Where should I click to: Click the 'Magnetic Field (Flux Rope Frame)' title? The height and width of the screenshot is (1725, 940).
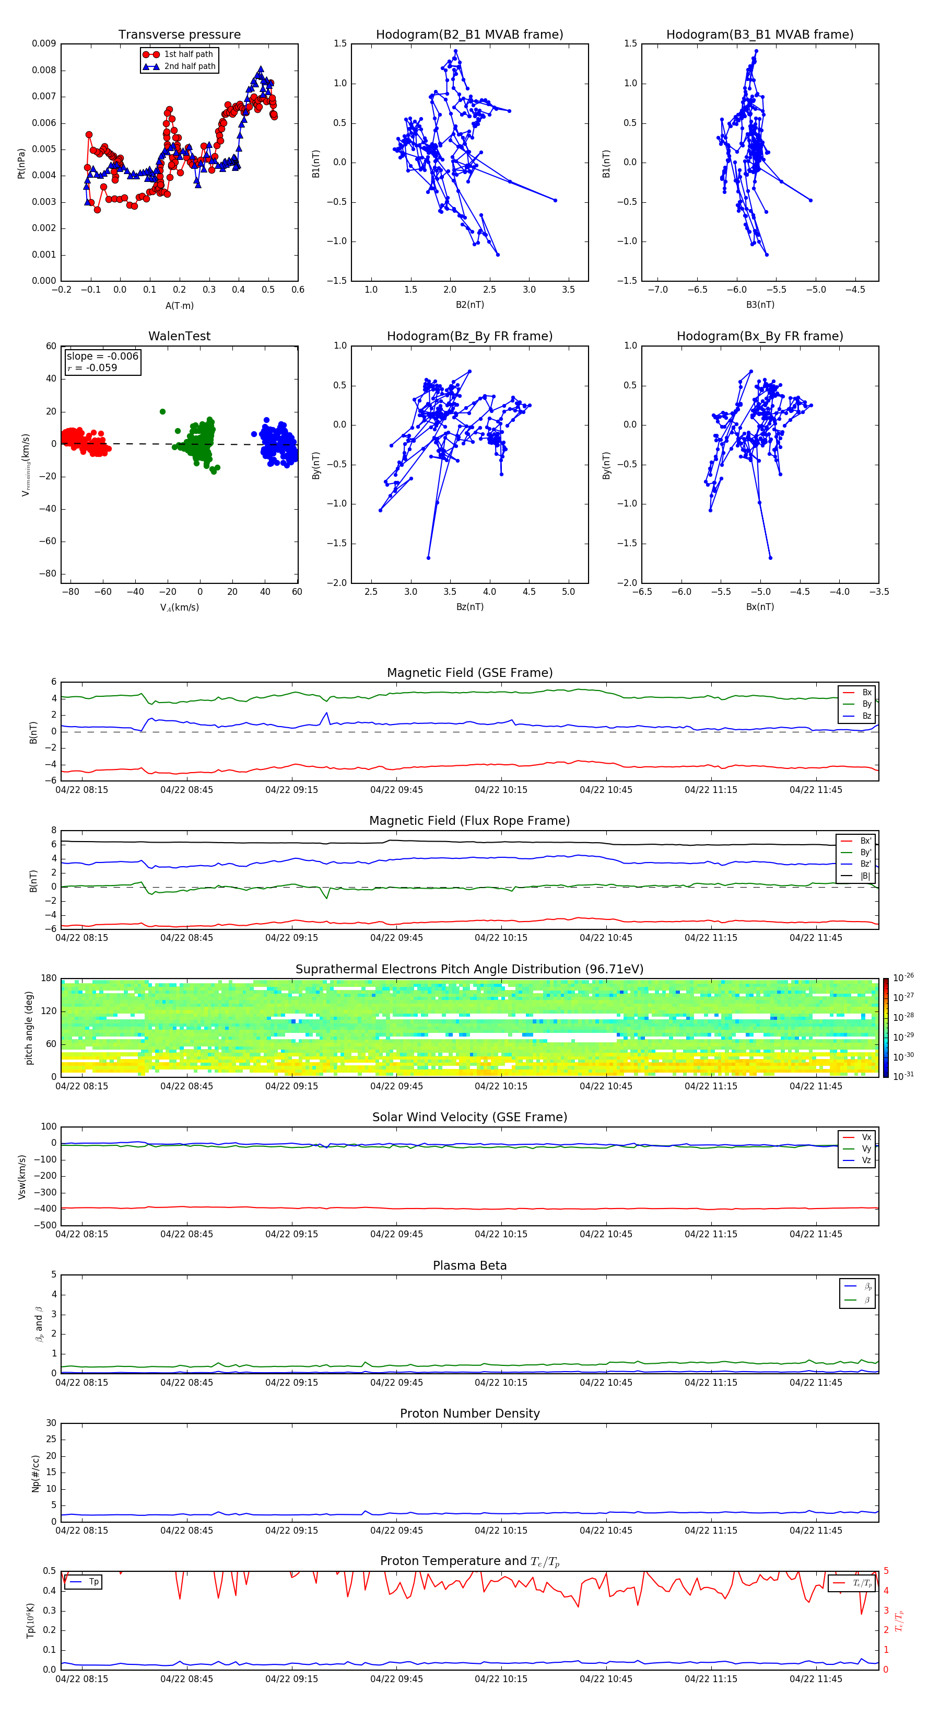click(469, 821)
